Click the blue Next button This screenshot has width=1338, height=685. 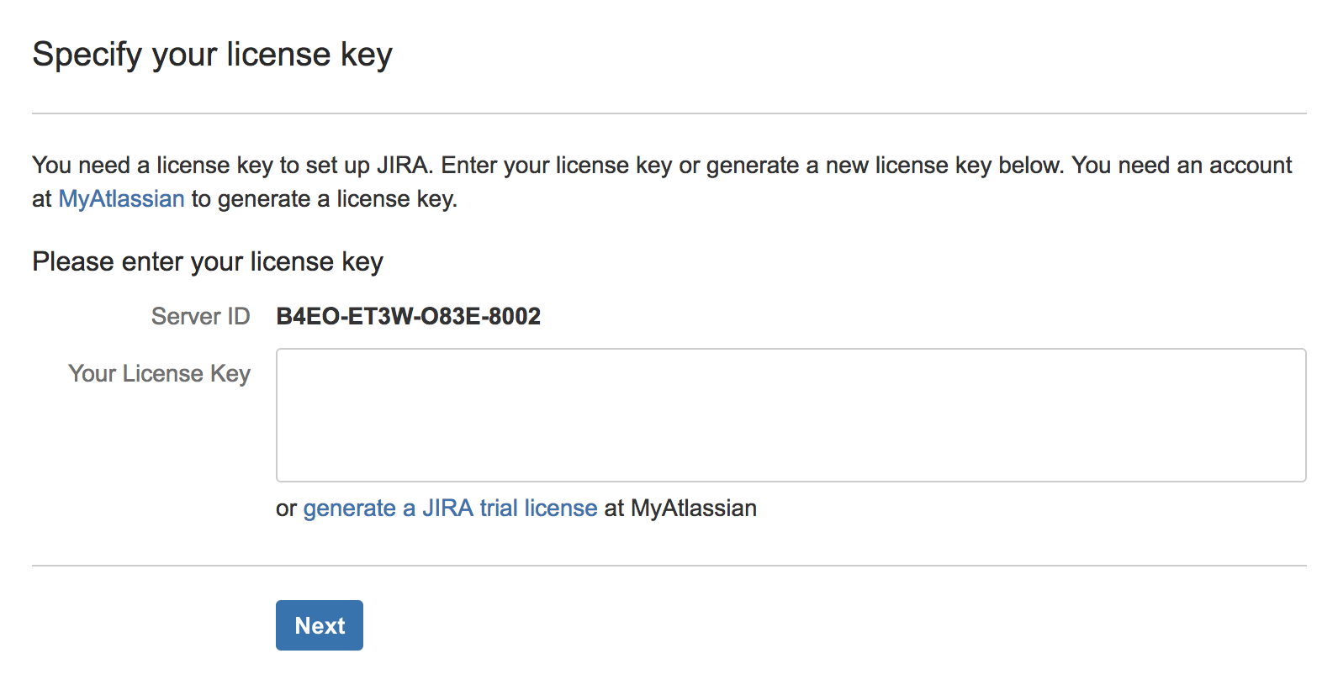(x=320, y=625)
